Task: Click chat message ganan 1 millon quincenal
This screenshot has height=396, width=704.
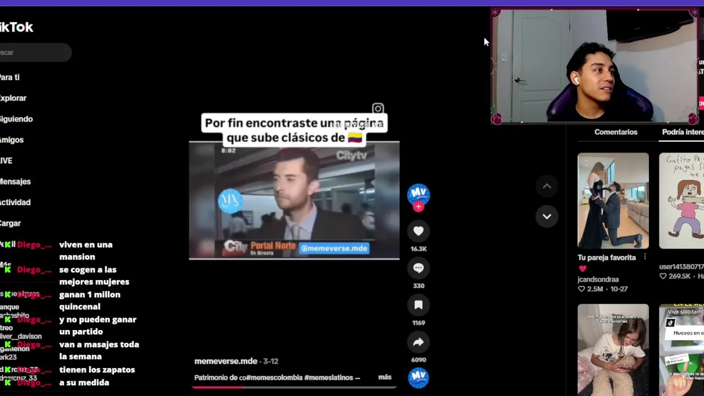Action: pyautogui.click(x=90, y=301)
